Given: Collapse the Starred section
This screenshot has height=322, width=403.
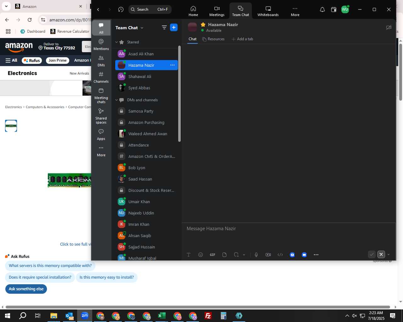Looking at the screenshot, I should (x=116, y=42).
